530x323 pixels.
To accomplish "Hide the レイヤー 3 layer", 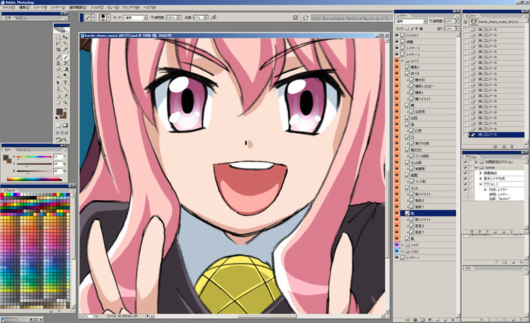I will tap(397, 48).
